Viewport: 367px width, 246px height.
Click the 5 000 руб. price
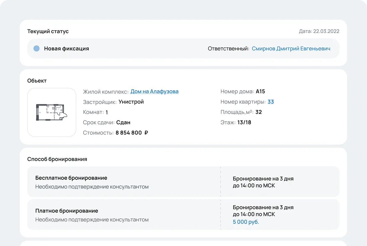tap(246, 222)
